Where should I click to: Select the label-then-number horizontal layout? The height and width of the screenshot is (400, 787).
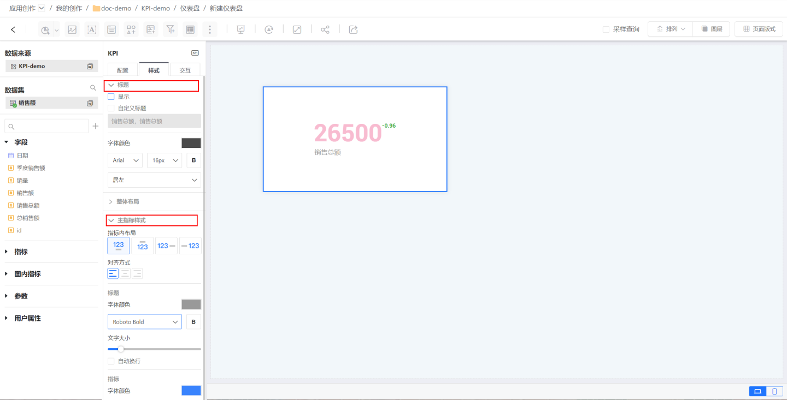[x=190, y=246]
